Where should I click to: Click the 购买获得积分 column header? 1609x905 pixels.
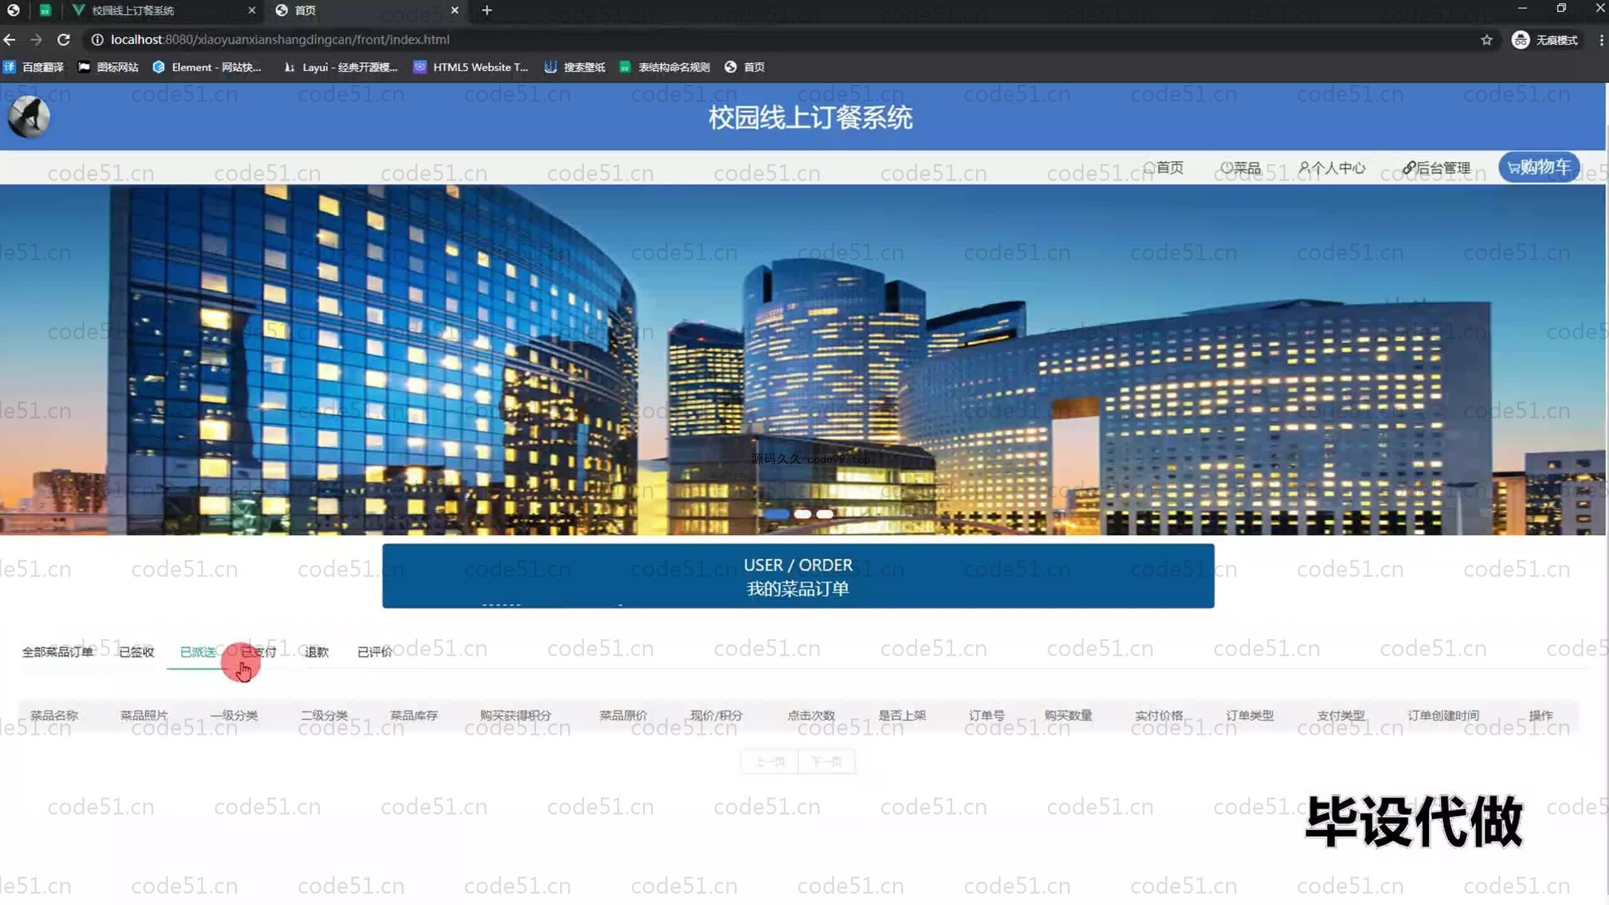(515, 715)
